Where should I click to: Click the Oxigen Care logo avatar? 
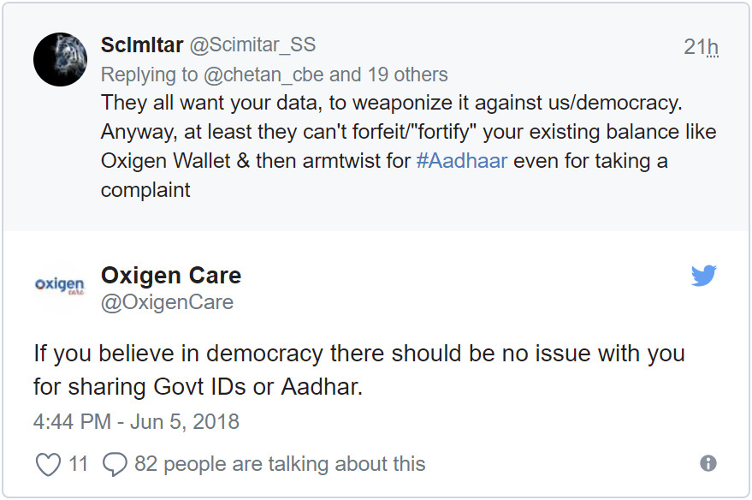click(x=59, y=286)
